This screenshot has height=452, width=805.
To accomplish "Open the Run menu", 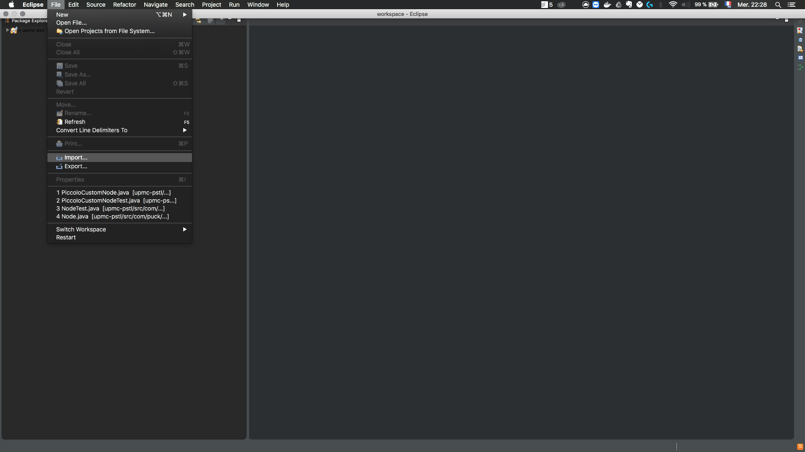I will pyautogui.click(x=234, y=5).
